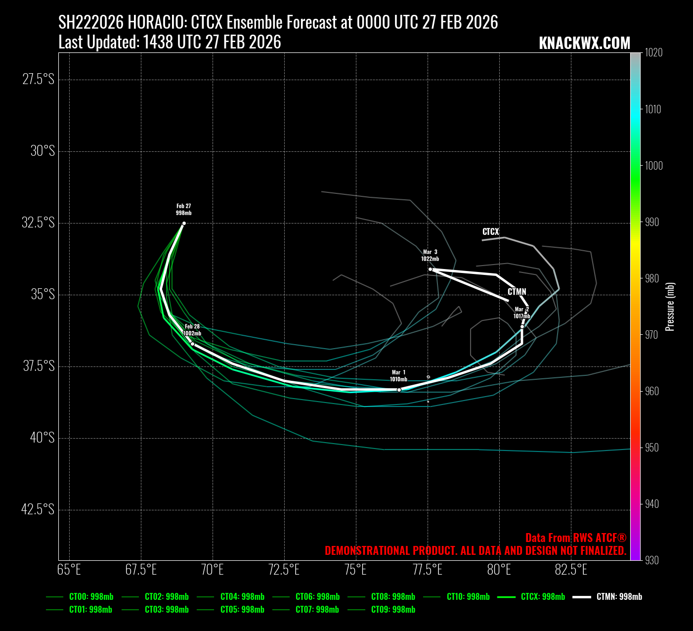The height and width of the screenshot is (631, 693).
Task: Click the 35°S latitude axis label
Action: pyautogui.click(x=43, y=295)
